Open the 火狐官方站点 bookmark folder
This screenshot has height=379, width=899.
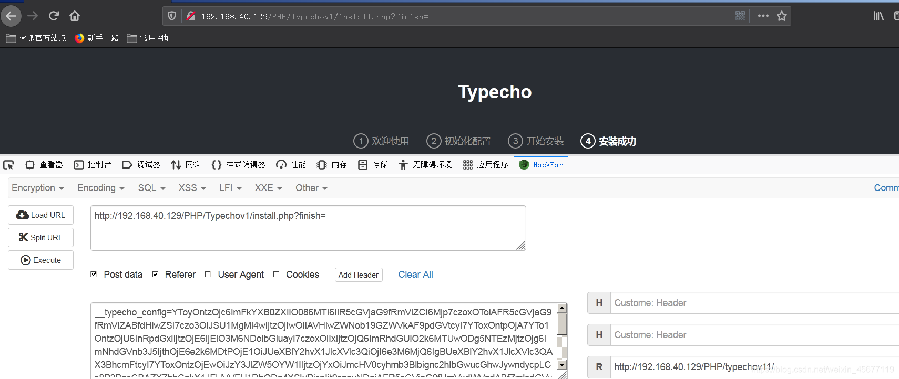click(36, 38)
